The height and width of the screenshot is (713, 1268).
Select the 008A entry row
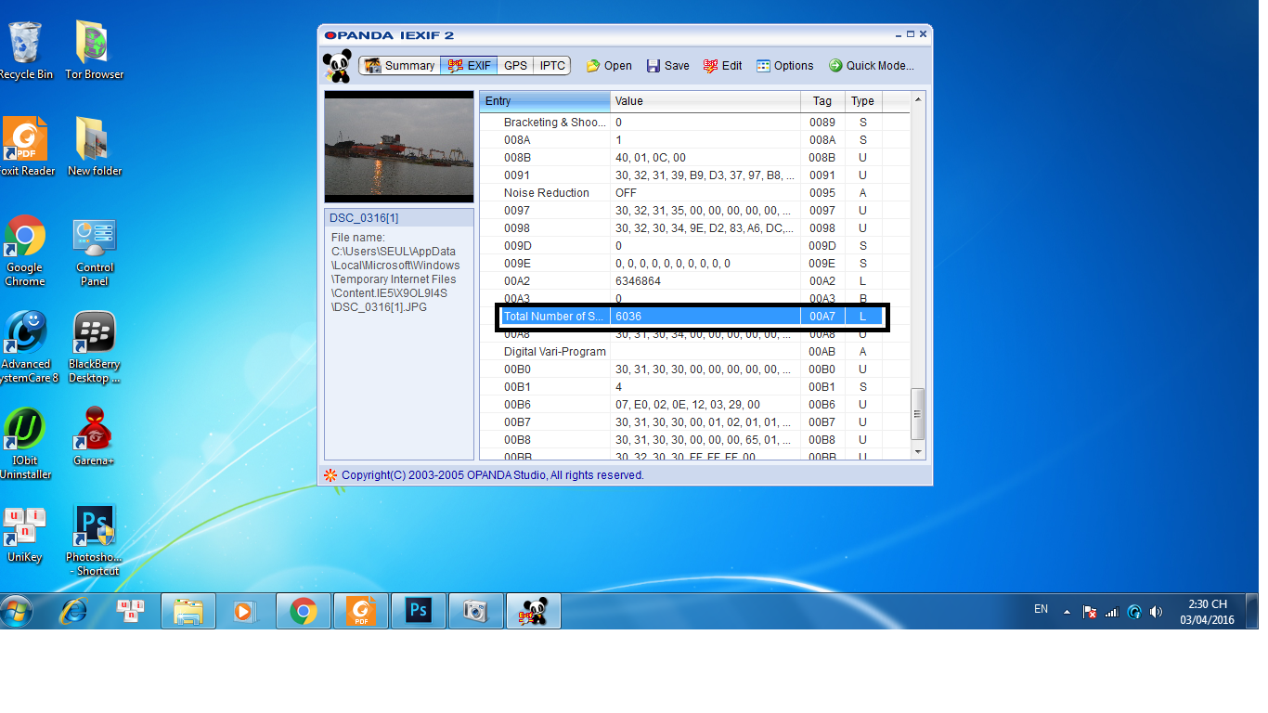(x=694, y=140)
